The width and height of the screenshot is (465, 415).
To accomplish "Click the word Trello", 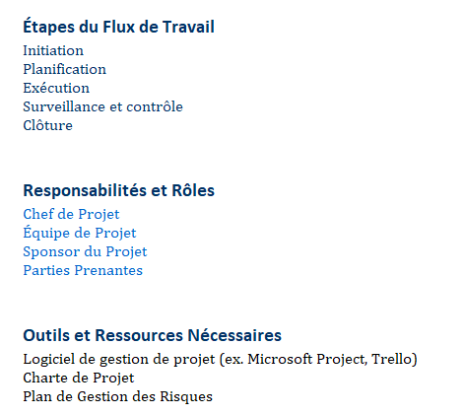I will click(x=391, y=359).
